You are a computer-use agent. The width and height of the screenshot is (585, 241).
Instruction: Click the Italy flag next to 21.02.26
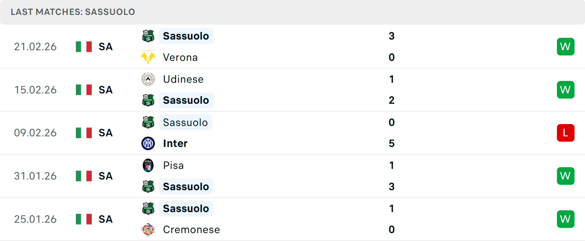point(83,46)
